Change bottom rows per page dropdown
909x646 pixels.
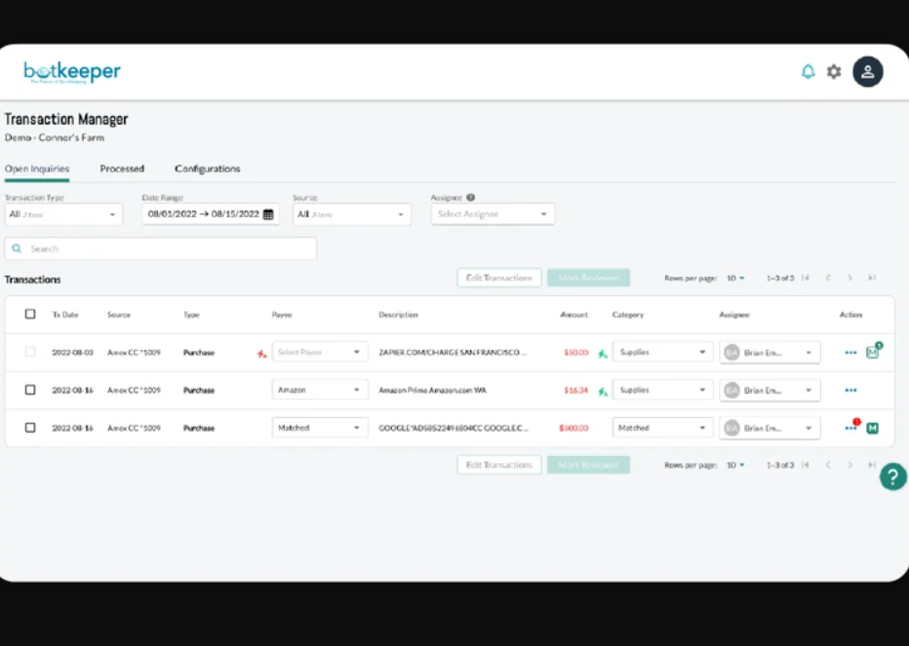pyautogui.click(x=735, y=465)
